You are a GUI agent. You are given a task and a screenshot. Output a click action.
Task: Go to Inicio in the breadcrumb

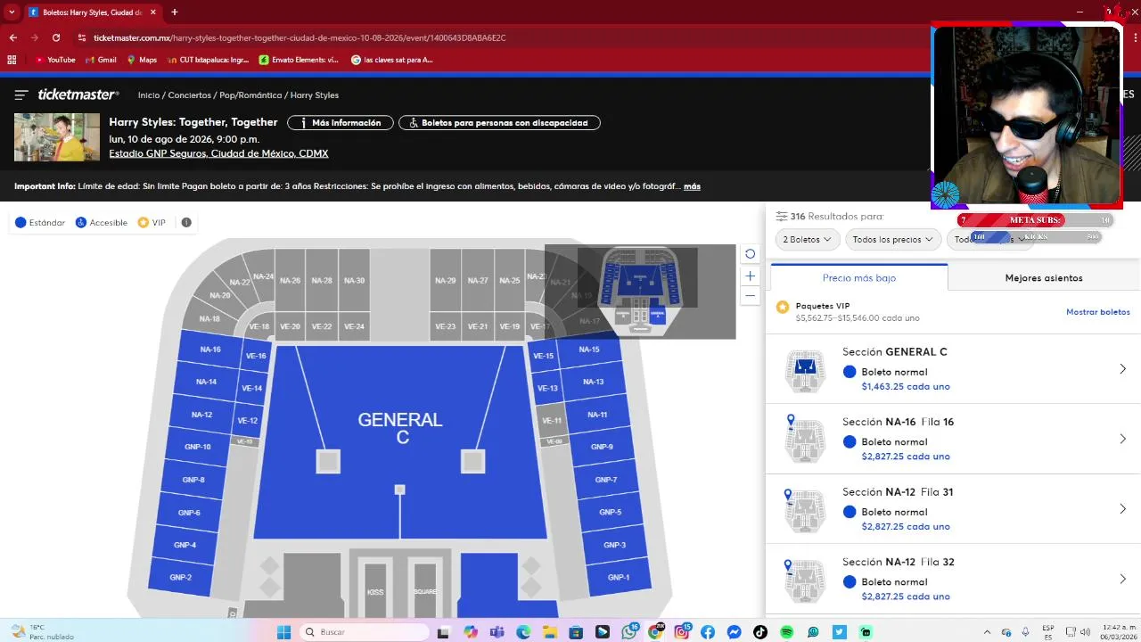tap(149, 95)
